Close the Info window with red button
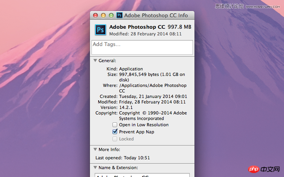Screen dimensions: 284x177 click(95, 15)
